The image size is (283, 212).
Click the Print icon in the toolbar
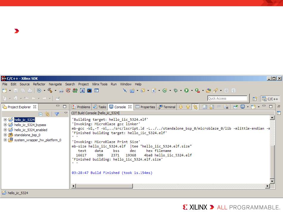point(30,91)
